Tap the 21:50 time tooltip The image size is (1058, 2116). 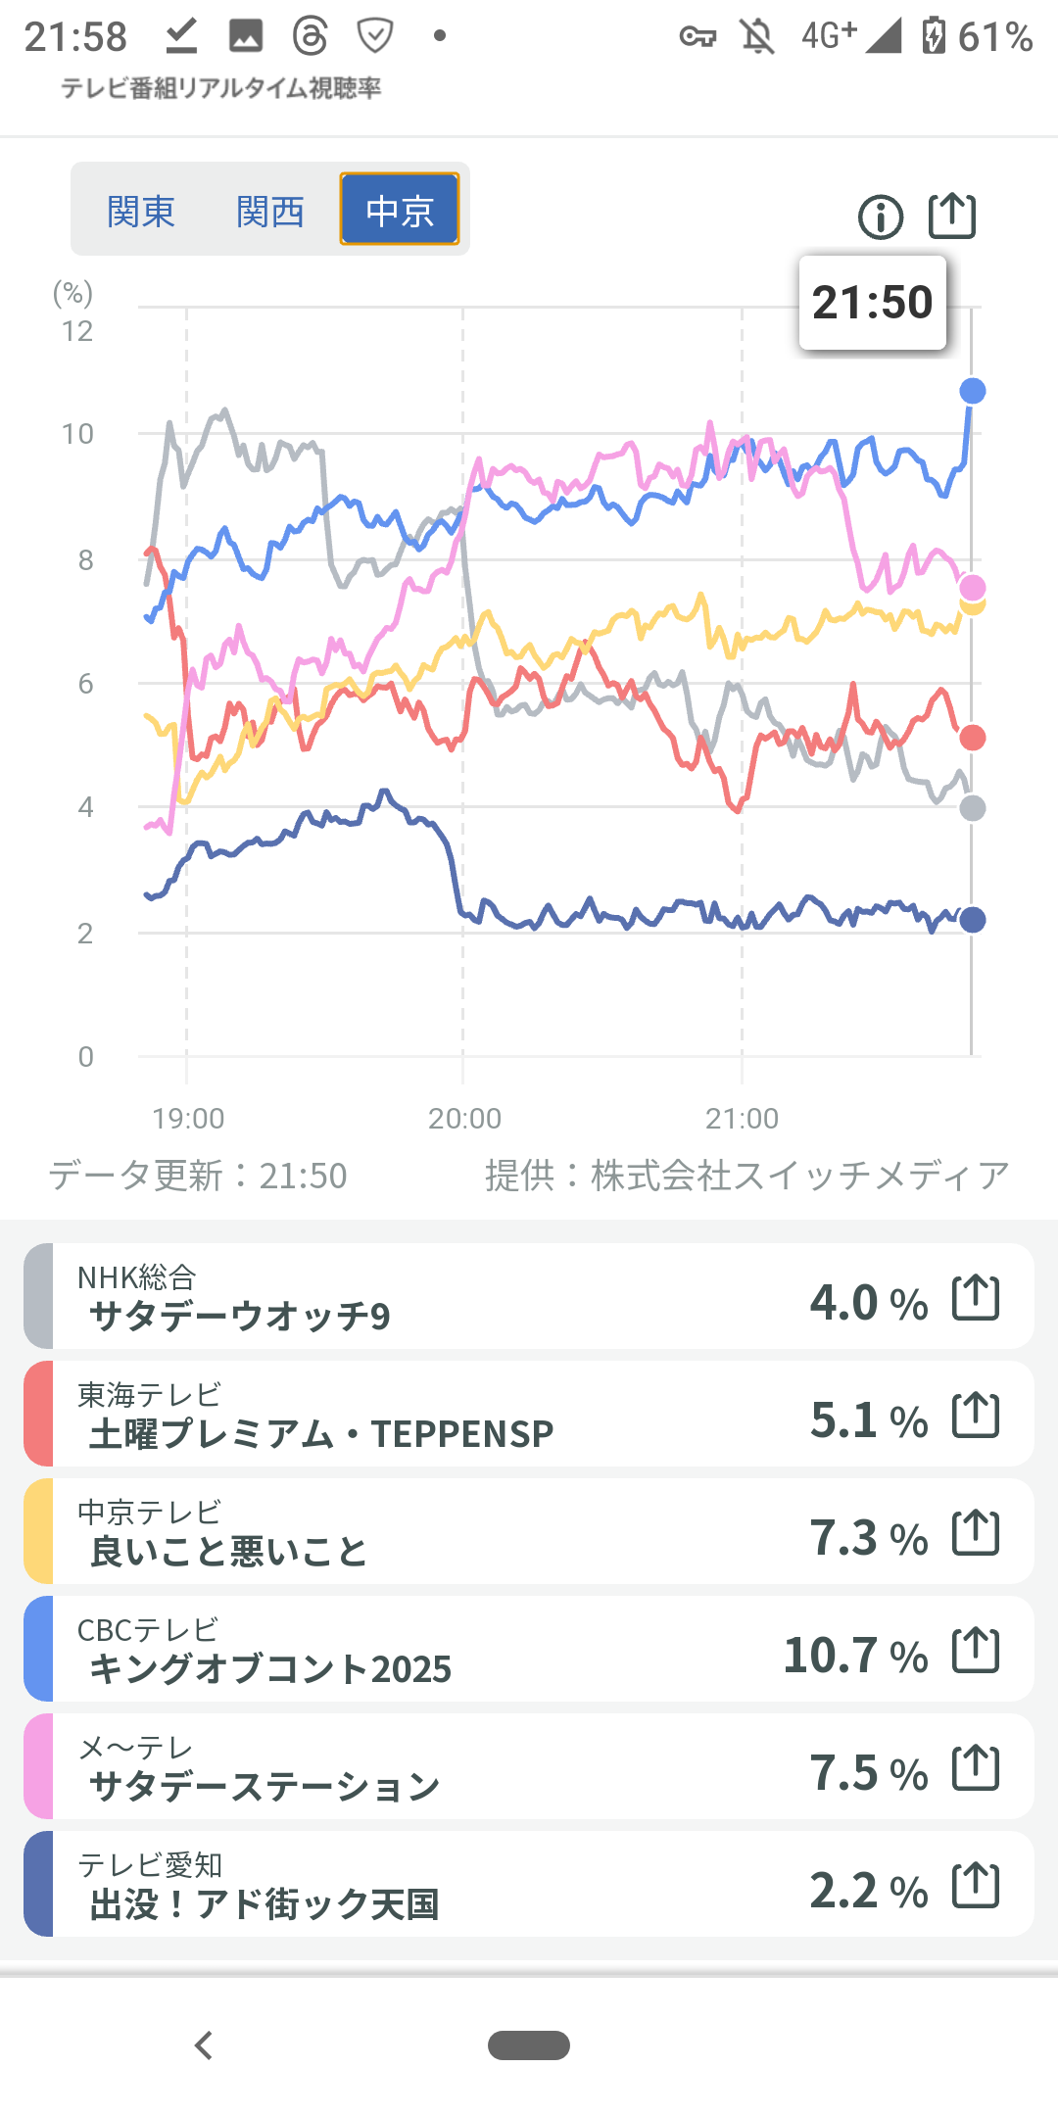(872, 303)
